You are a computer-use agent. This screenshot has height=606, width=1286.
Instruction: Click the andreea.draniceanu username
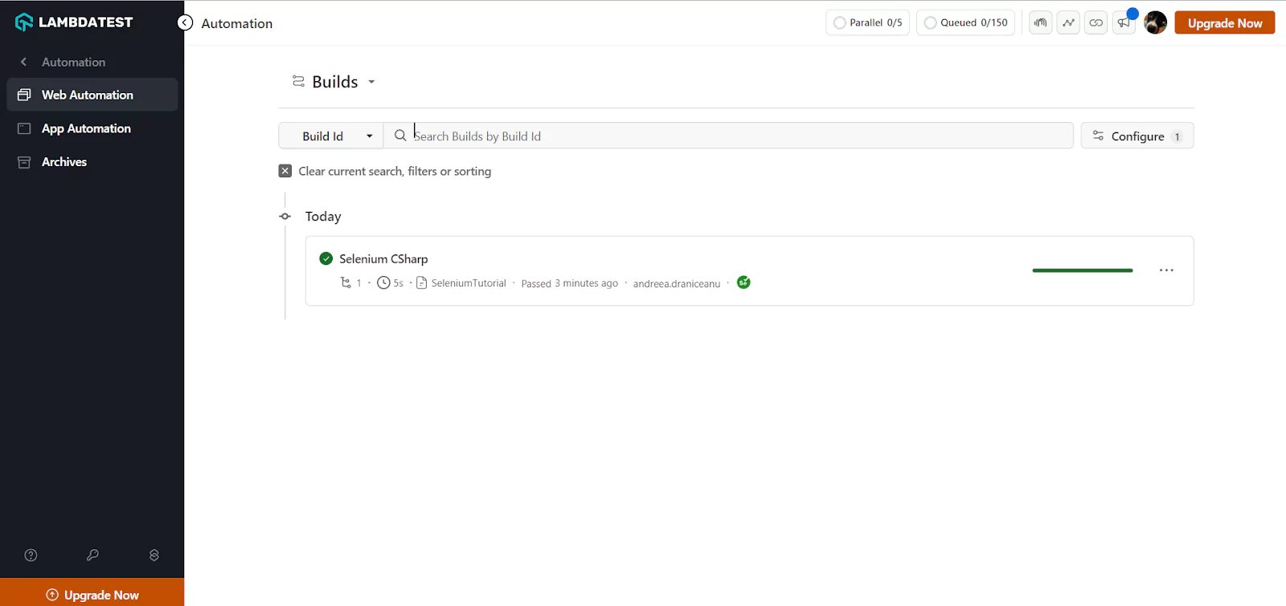point(677,283)
